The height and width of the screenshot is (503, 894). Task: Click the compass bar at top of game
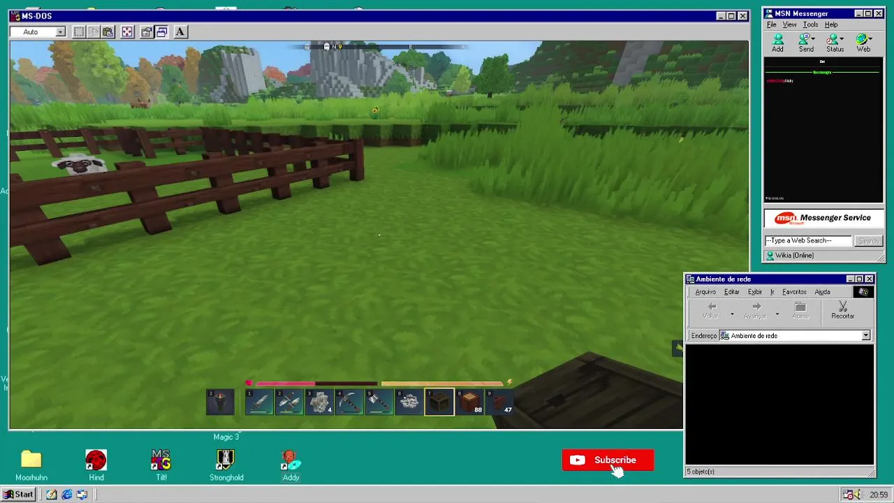coord(379,47)
